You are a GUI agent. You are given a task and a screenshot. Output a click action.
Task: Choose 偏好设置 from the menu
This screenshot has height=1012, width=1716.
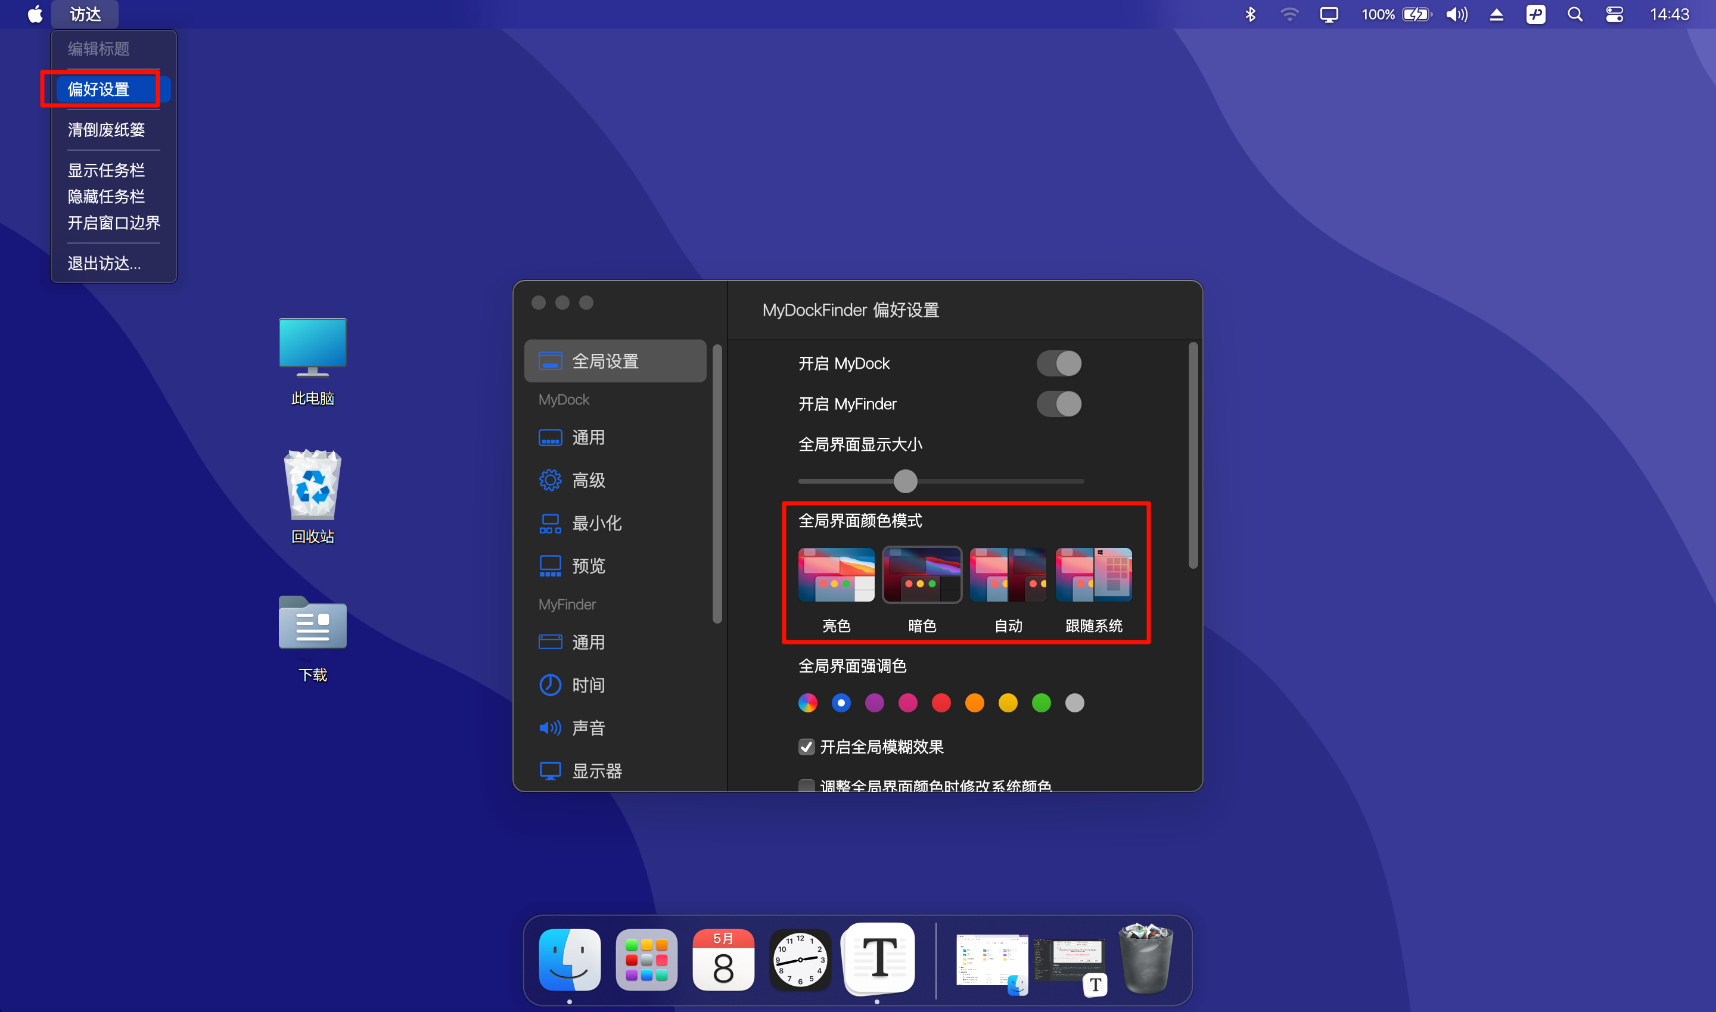pyautogui.click(x=99, y=89)
